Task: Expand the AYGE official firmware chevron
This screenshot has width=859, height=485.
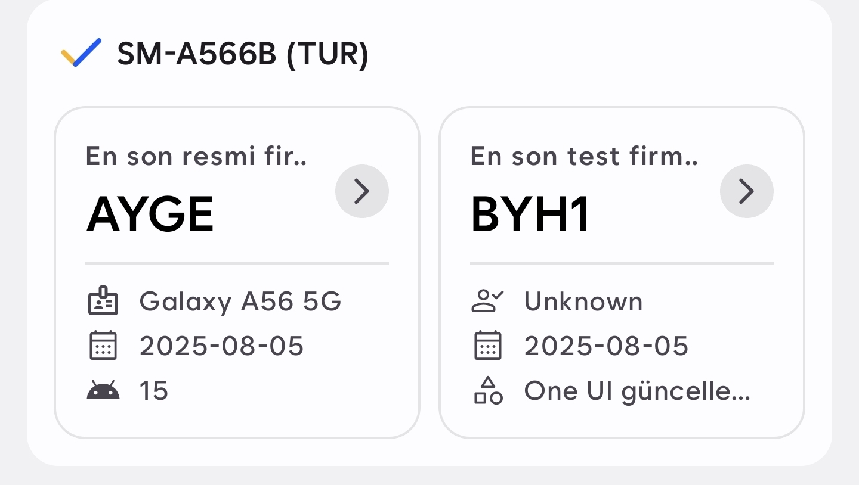Action: tap(362, 191)
